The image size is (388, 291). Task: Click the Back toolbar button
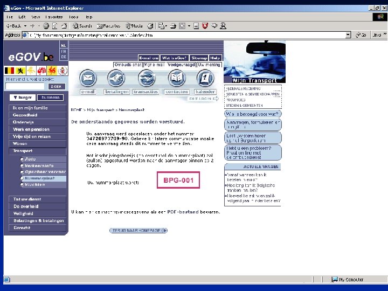14,26
